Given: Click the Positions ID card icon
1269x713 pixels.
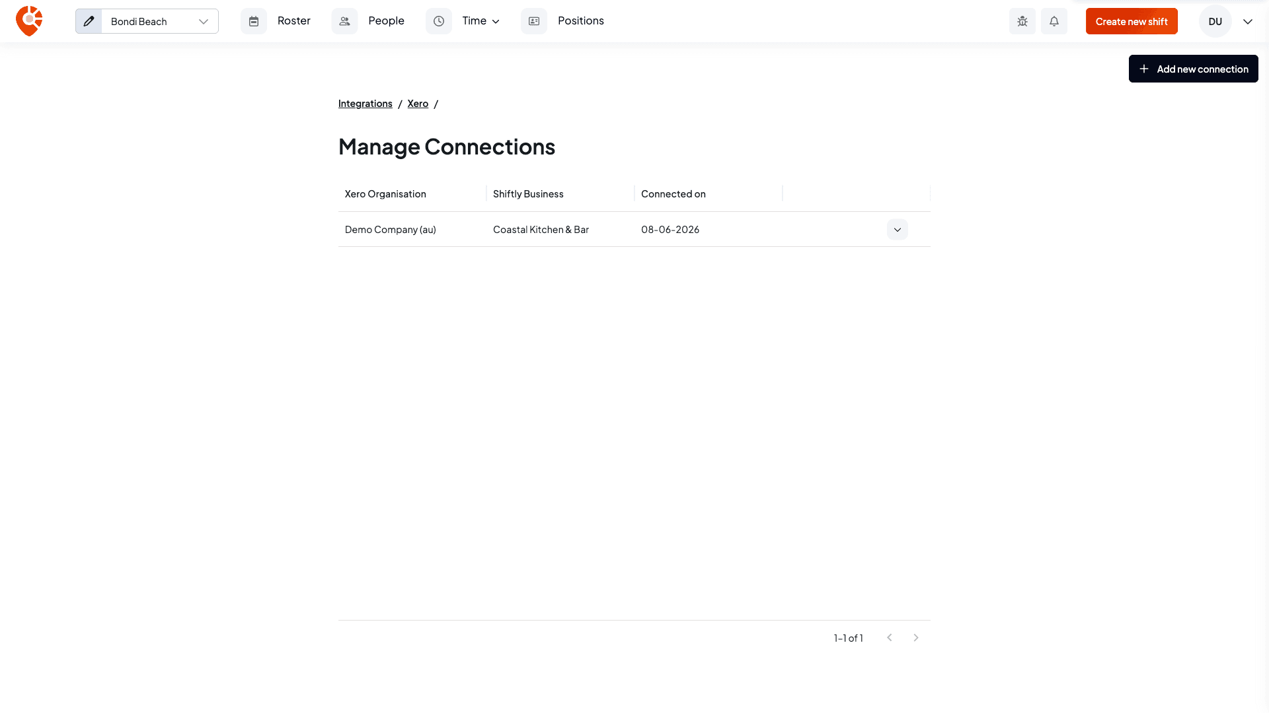Looking at the screenshot, I should tap(534, 21).
